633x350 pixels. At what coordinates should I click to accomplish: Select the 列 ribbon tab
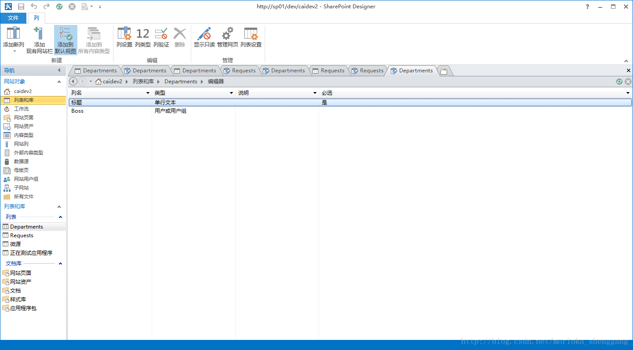pyautogui.click(x=36, y=18)
